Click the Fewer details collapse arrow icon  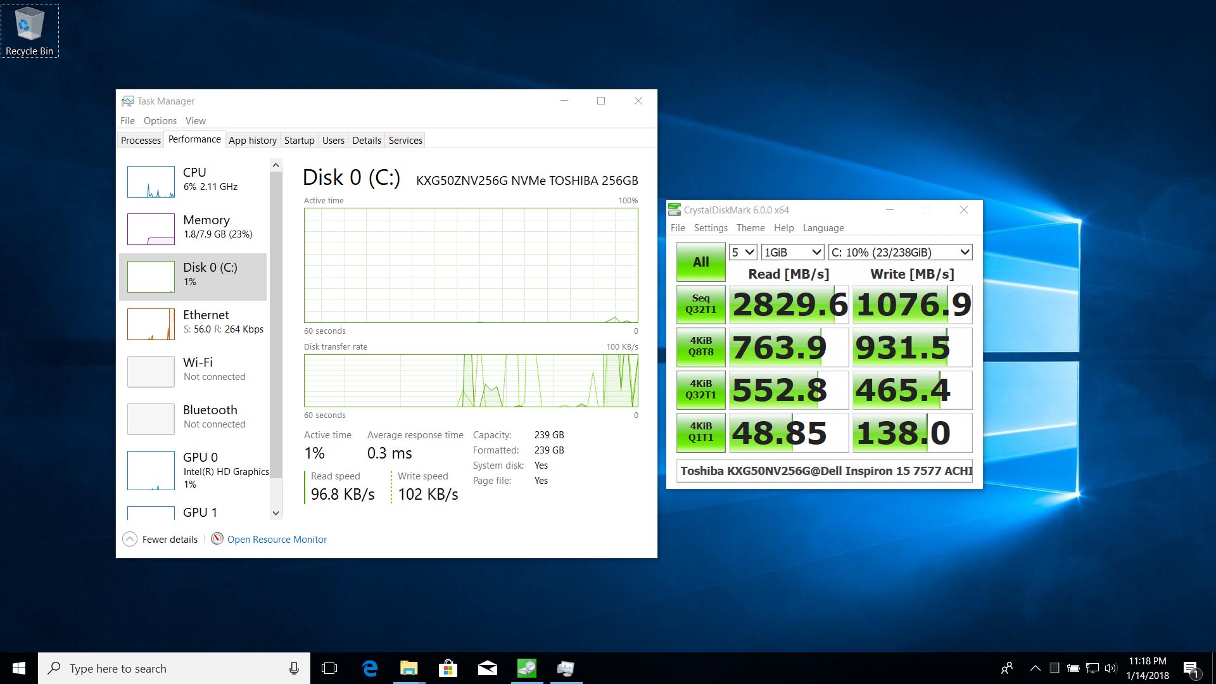(130, 539)
